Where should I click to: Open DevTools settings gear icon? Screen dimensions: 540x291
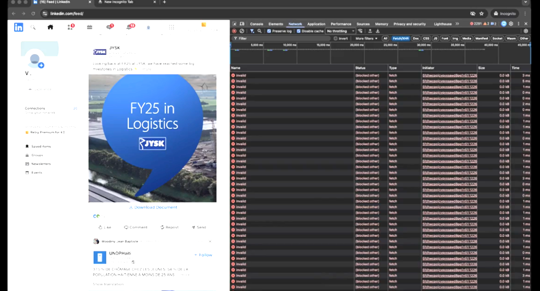(x=511, y=24)
